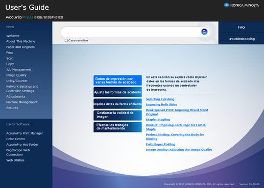The height and width of the screenshot is (188, 264).
Task: Open Perfect Binding link
Action: (x=175, y=137)
